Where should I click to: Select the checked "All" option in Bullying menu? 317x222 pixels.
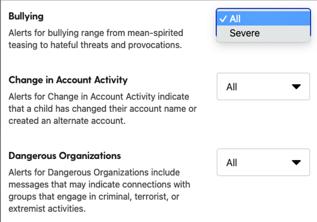pyautogui.click(x=263, y=19)
